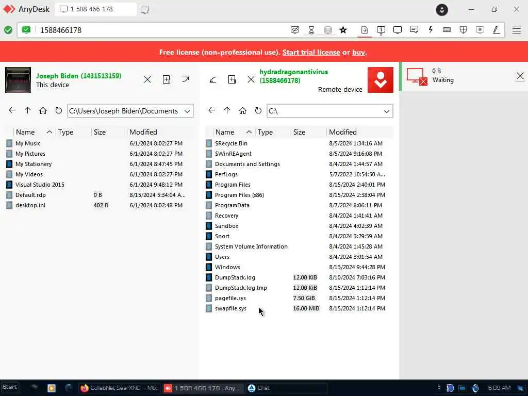Refresh the local file list

click(59, 110)
